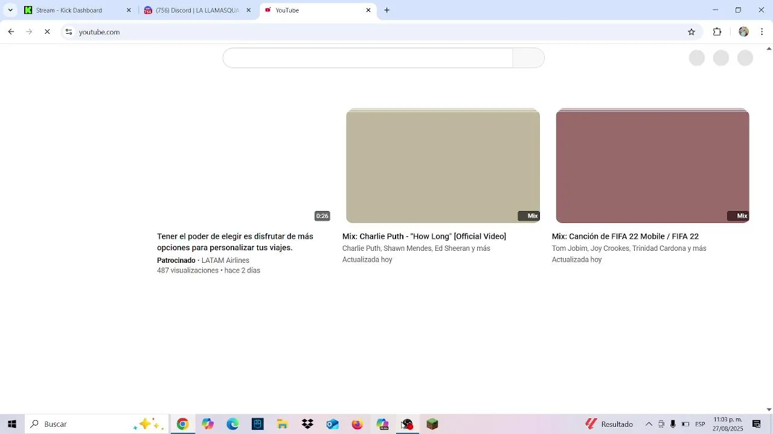Click "Charlie Puth, Shawn Mendes, Ed Sheeran y más"
This screenshot has width=773, height=434.
click(416, 248)
